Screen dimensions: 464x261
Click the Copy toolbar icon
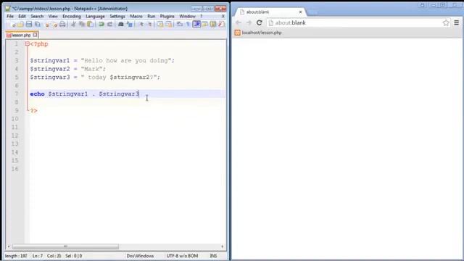click(x=82, y=25)
